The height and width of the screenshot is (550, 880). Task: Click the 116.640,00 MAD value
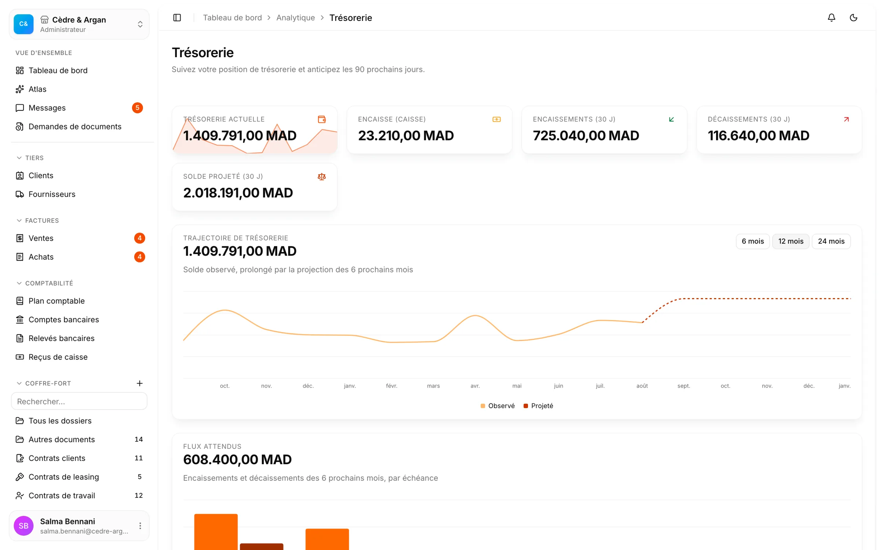758,136
